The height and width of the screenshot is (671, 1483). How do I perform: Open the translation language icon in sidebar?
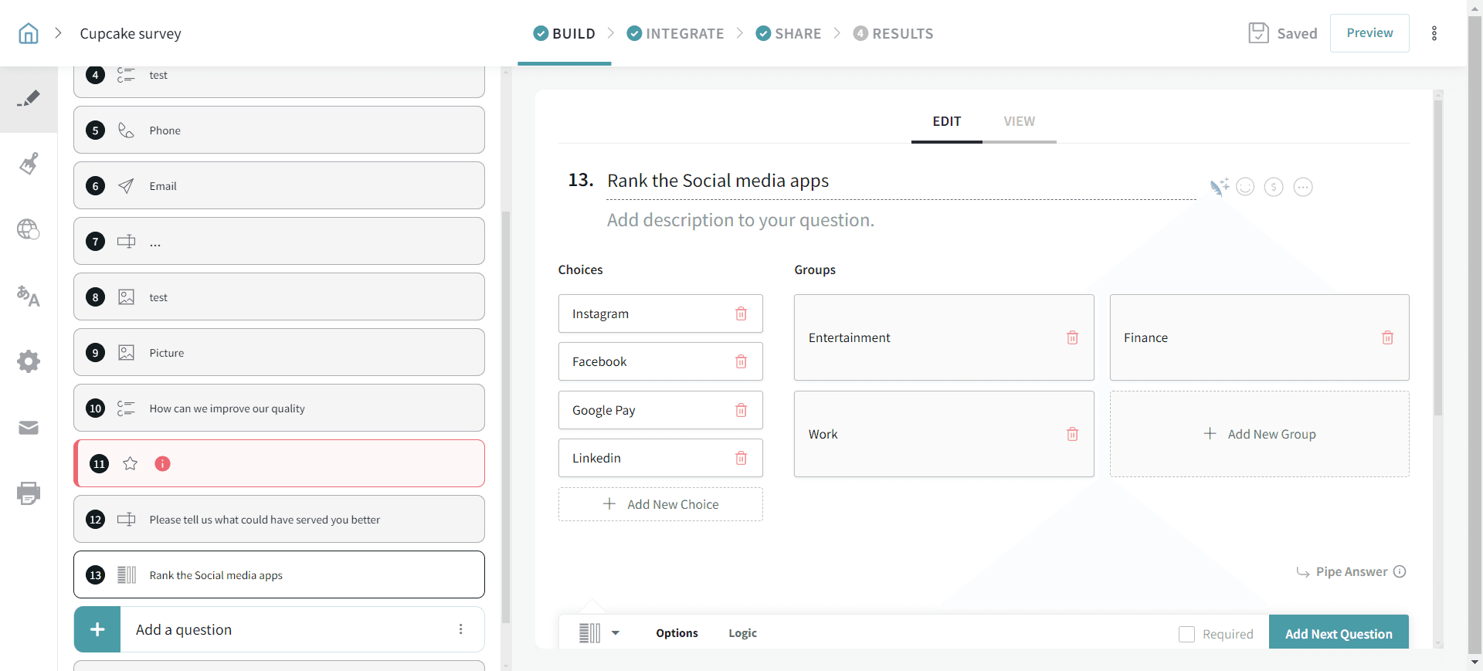pyautogui.click(x=29, y=296)
